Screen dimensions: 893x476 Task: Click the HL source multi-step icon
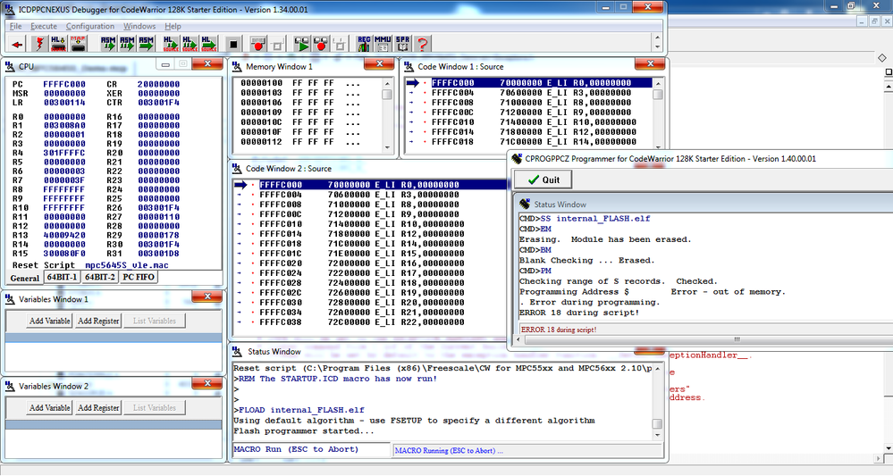pyautogui.click(x=190, y=44)
